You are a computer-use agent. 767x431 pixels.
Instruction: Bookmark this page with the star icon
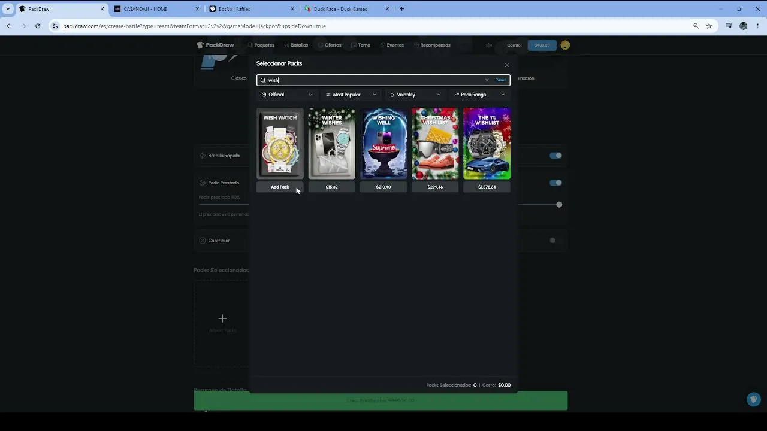click(x=709, y=26)
